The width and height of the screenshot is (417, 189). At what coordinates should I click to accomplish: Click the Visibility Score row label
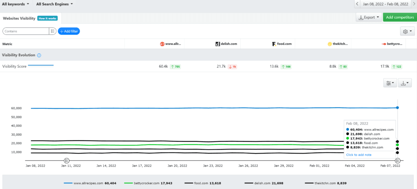click(14, 66)
